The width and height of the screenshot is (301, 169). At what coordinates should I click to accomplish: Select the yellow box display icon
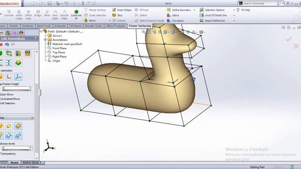18,126
